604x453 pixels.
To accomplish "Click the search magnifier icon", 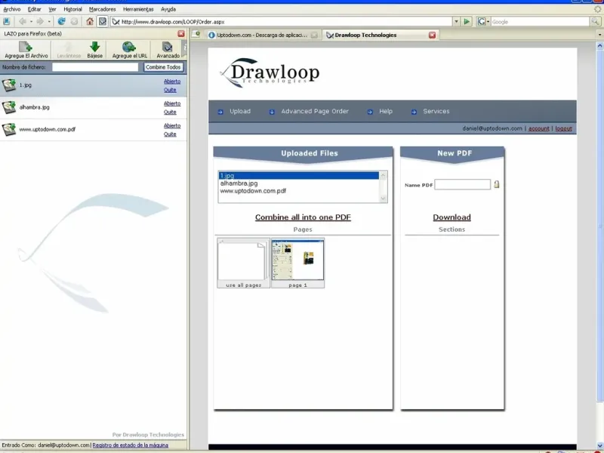I will click(595, 22).
